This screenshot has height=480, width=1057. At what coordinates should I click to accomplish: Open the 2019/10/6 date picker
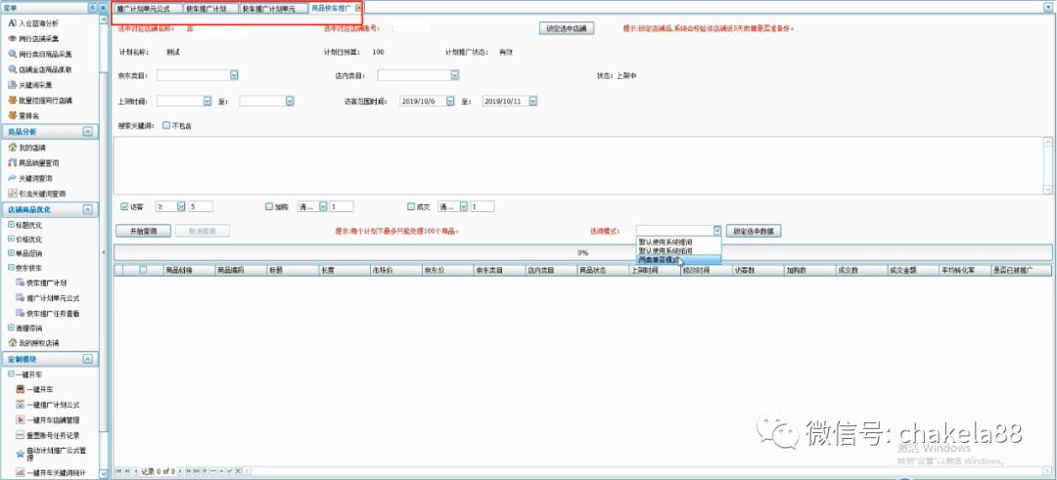pos(450,101)
